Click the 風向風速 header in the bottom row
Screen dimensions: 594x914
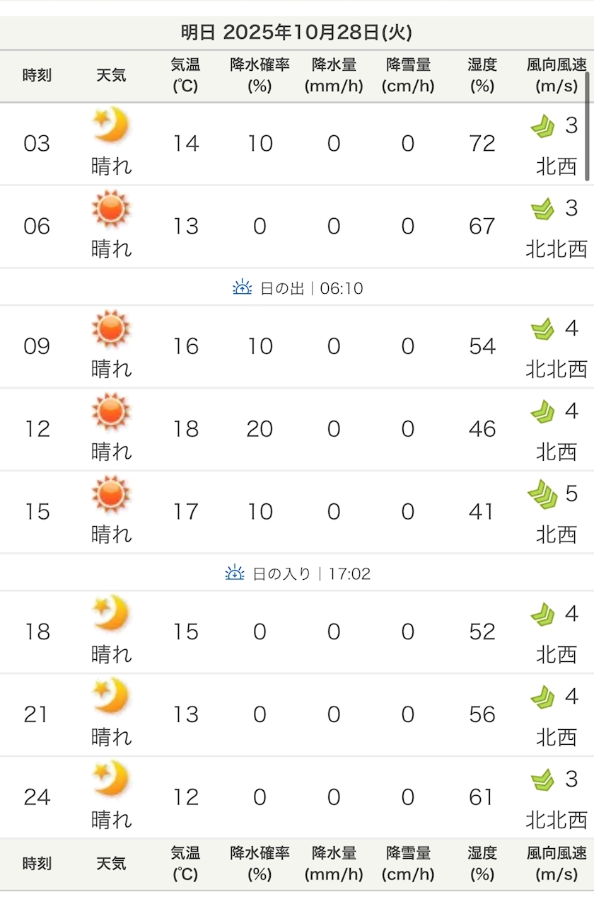point(557,864)
